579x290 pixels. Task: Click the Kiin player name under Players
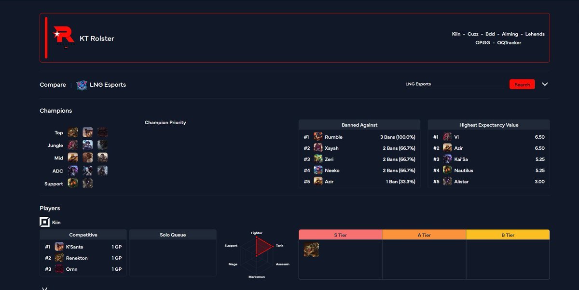point(56,223)
